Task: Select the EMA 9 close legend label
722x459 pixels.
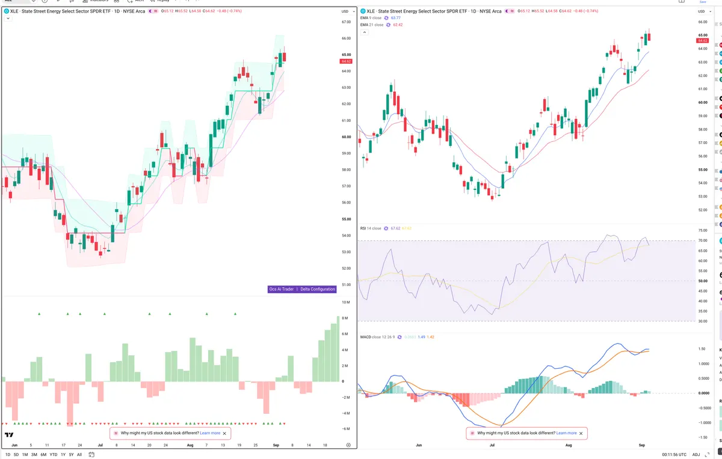Action: (x=371, y=18)
